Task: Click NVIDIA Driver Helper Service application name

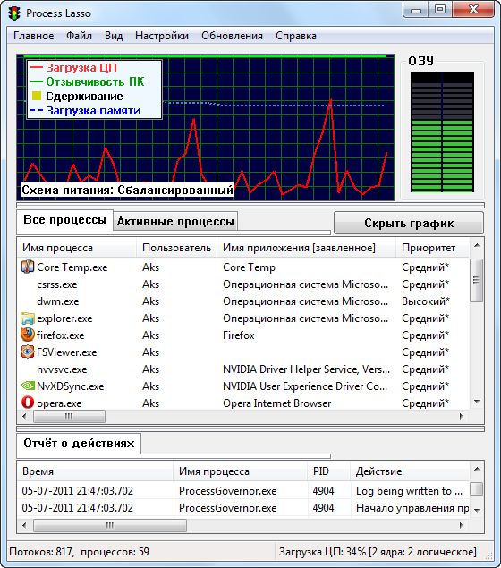Action: click(307, 369)
